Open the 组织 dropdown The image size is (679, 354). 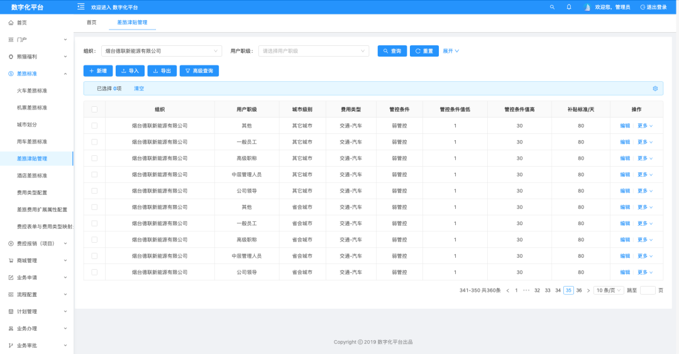click(x=162, y=51)
